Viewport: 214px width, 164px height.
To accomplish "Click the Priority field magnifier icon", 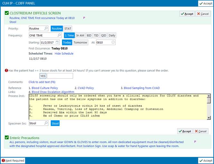I will 46,29.
